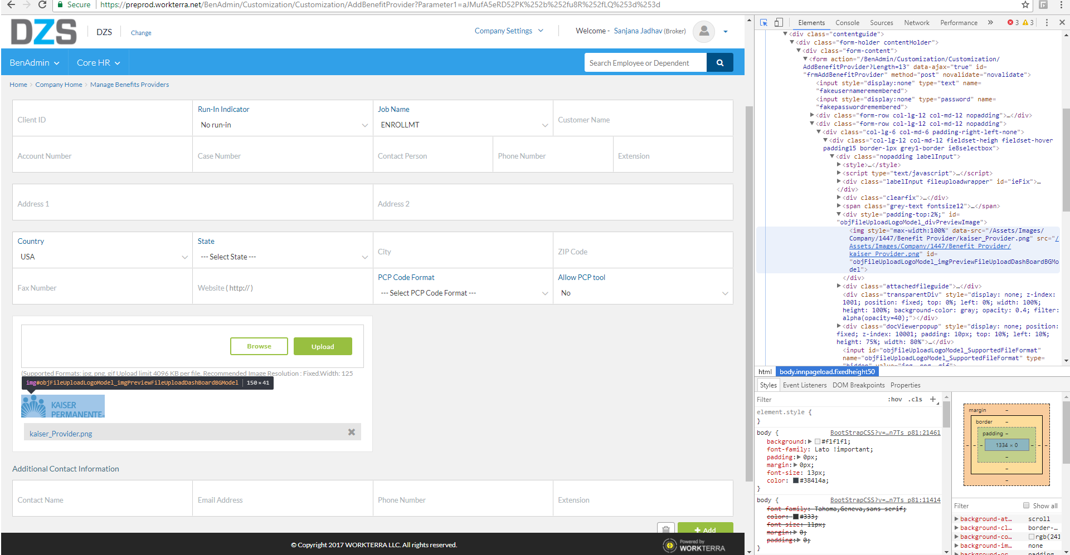Open the Allow PCP tool dropdown

[x=643, y=293]
